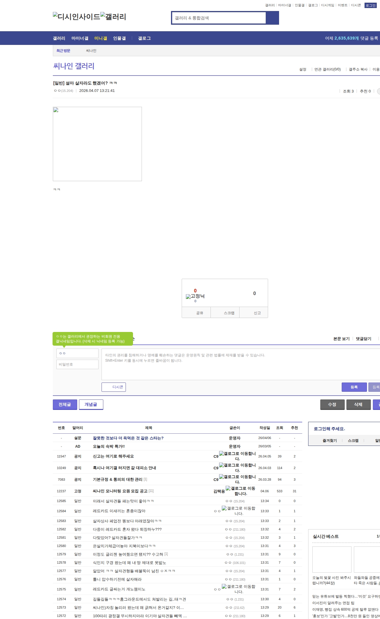Open 씨나인 in recent visits bar
The width and height of the screenshot is (380, 619).
[x=91, y=51]
